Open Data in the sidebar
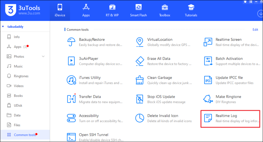 [x=25, y=115]
